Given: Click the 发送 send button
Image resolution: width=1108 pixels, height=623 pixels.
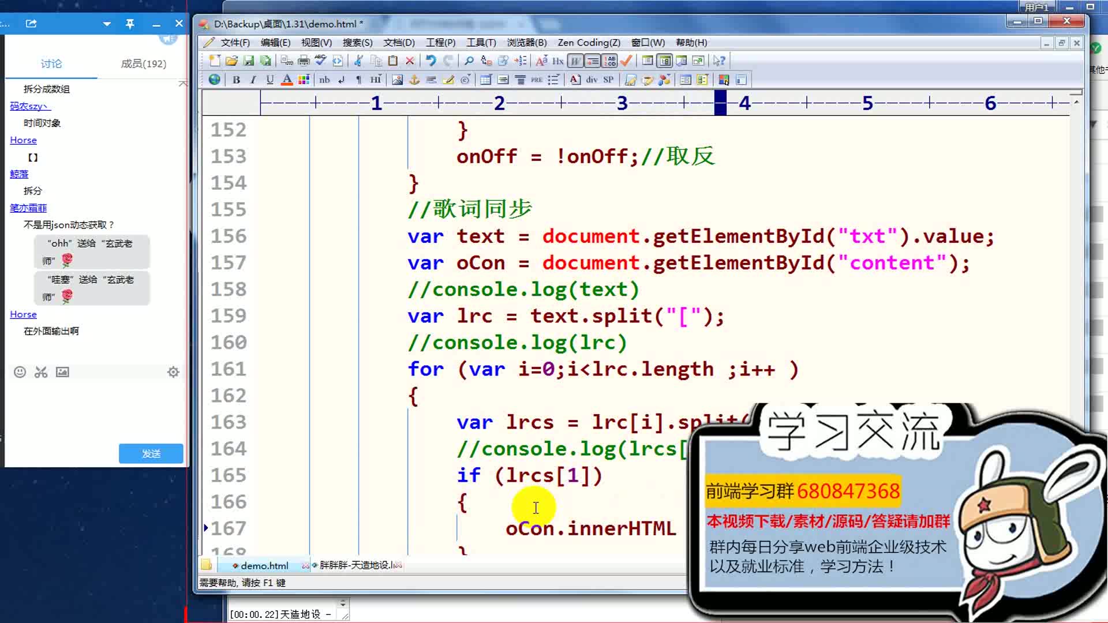Looking at the screenshot, I should [151, 453].
